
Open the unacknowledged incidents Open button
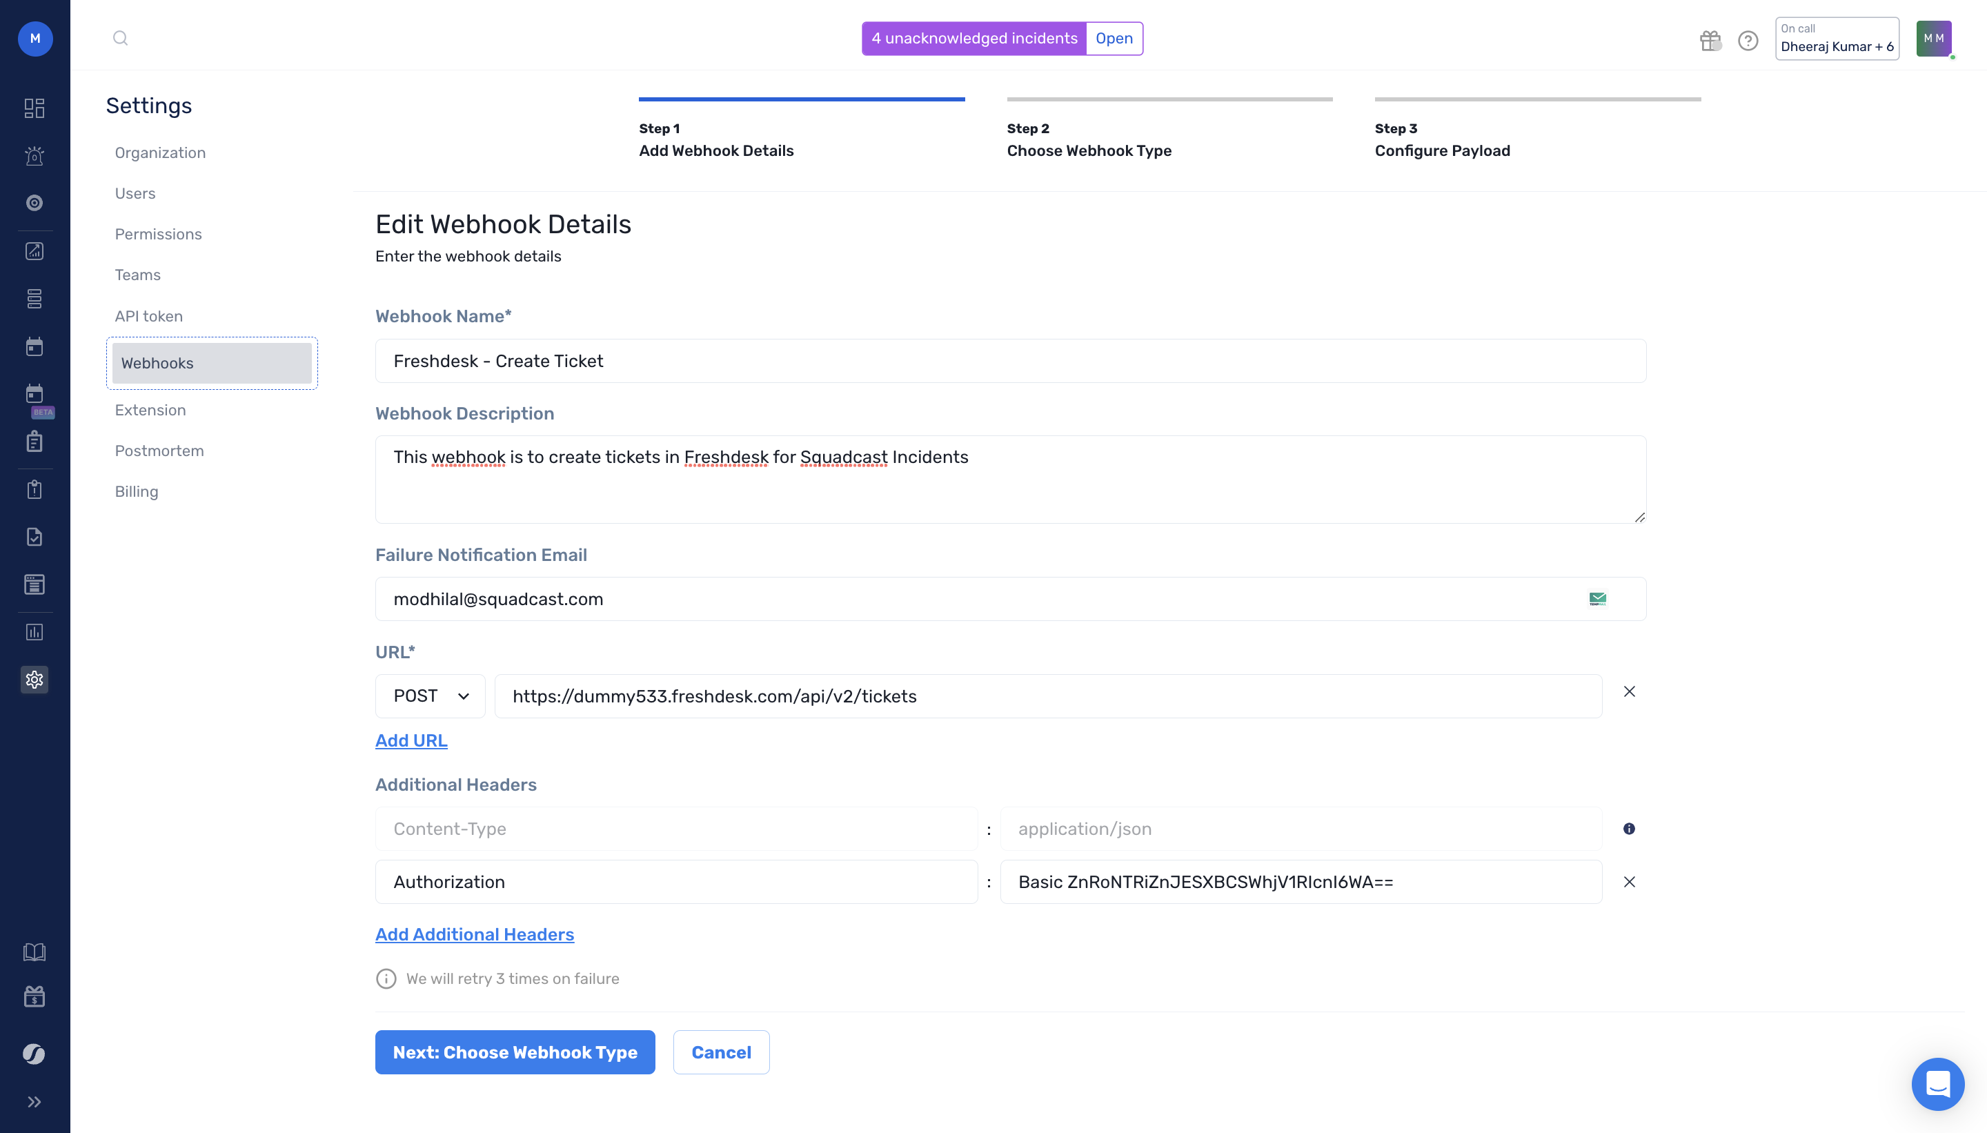point(1114,38)
